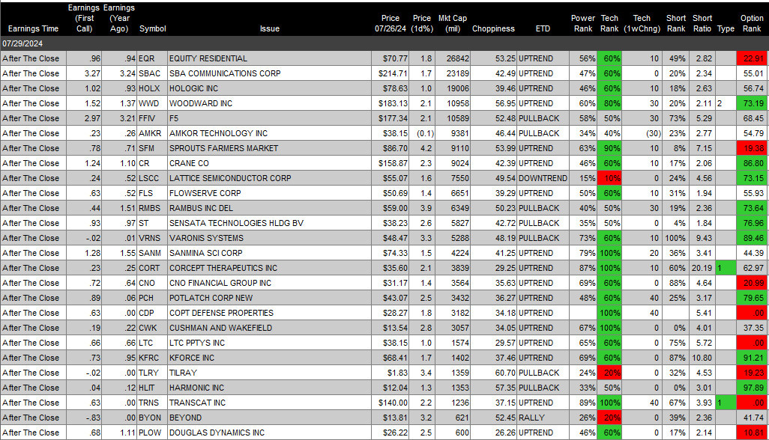Image resolution: width=769 pixels, height=440 pixels.
Task: Click the Symbol column header
Action: (152, 28)
